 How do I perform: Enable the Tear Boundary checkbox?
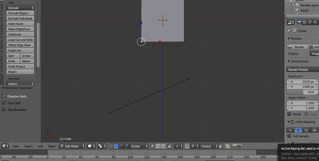(x=3, y=109)
